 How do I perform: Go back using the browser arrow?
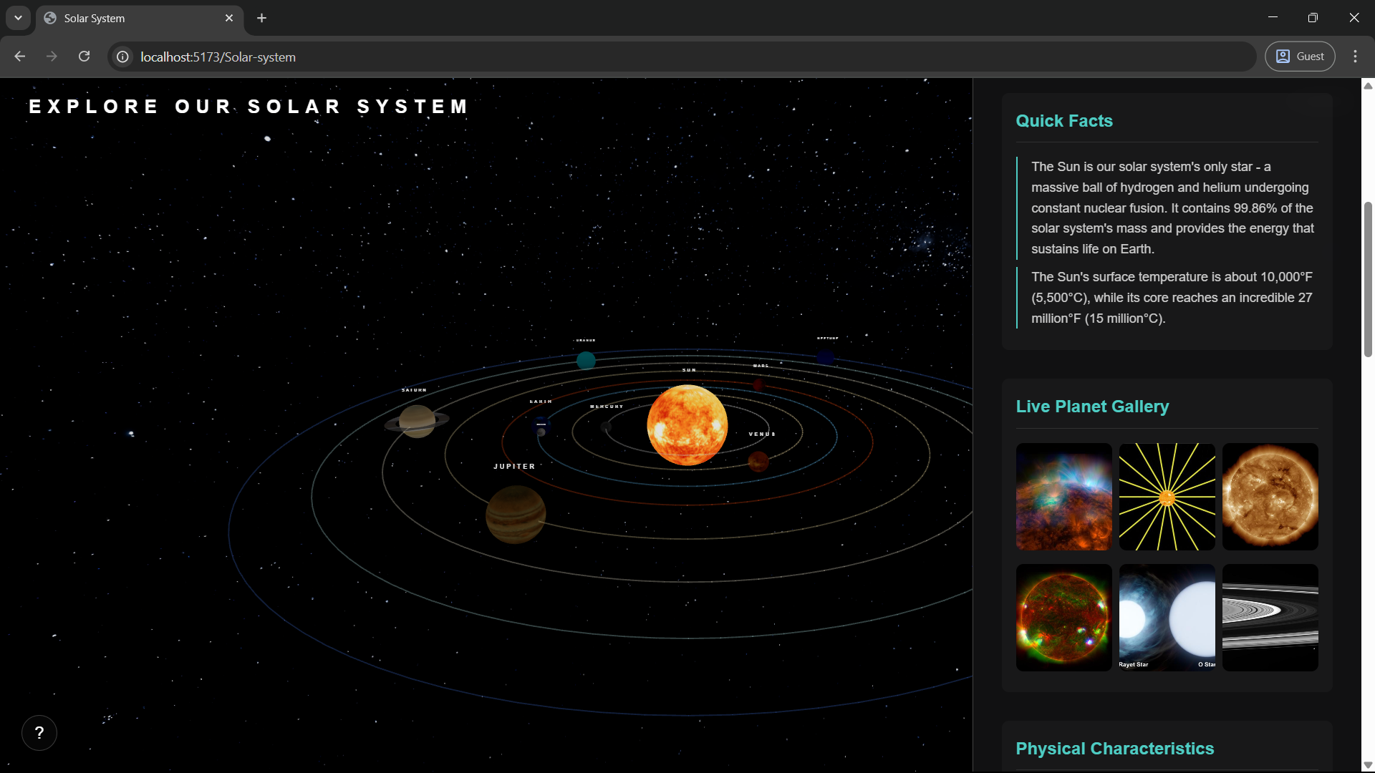pyautogui.click(x=20, y=57)
